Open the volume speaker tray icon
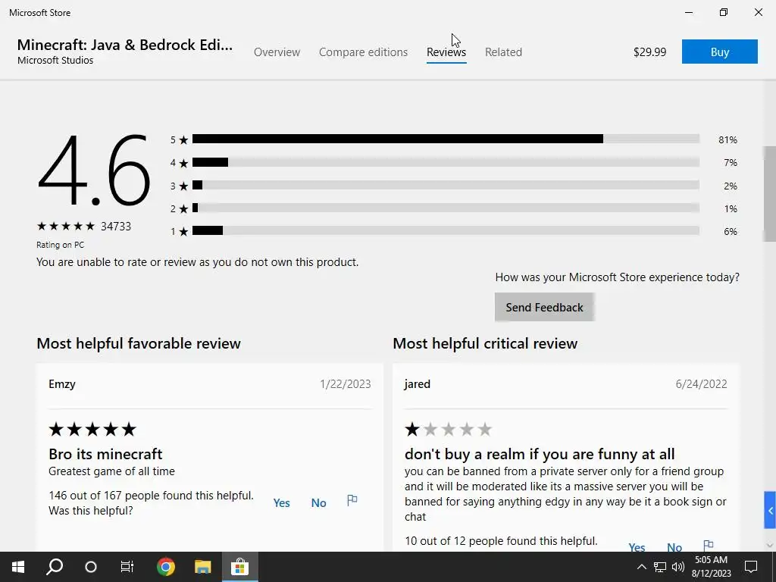Screen dimensions: 776x582 coord(678,567)
